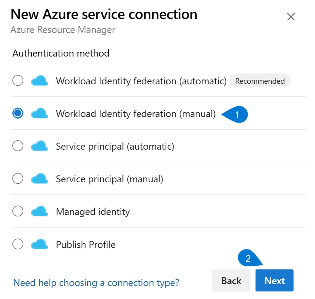Click the Next button
315x299 pixels.
click(x=274, y=281)
